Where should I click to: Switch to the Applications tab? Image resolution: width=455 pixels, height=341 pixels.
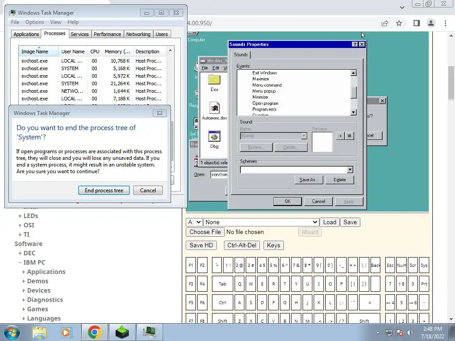coord(26,34)
